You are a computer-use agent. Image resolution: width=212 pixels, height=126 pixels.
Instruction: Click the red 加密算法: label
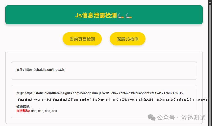23,111
